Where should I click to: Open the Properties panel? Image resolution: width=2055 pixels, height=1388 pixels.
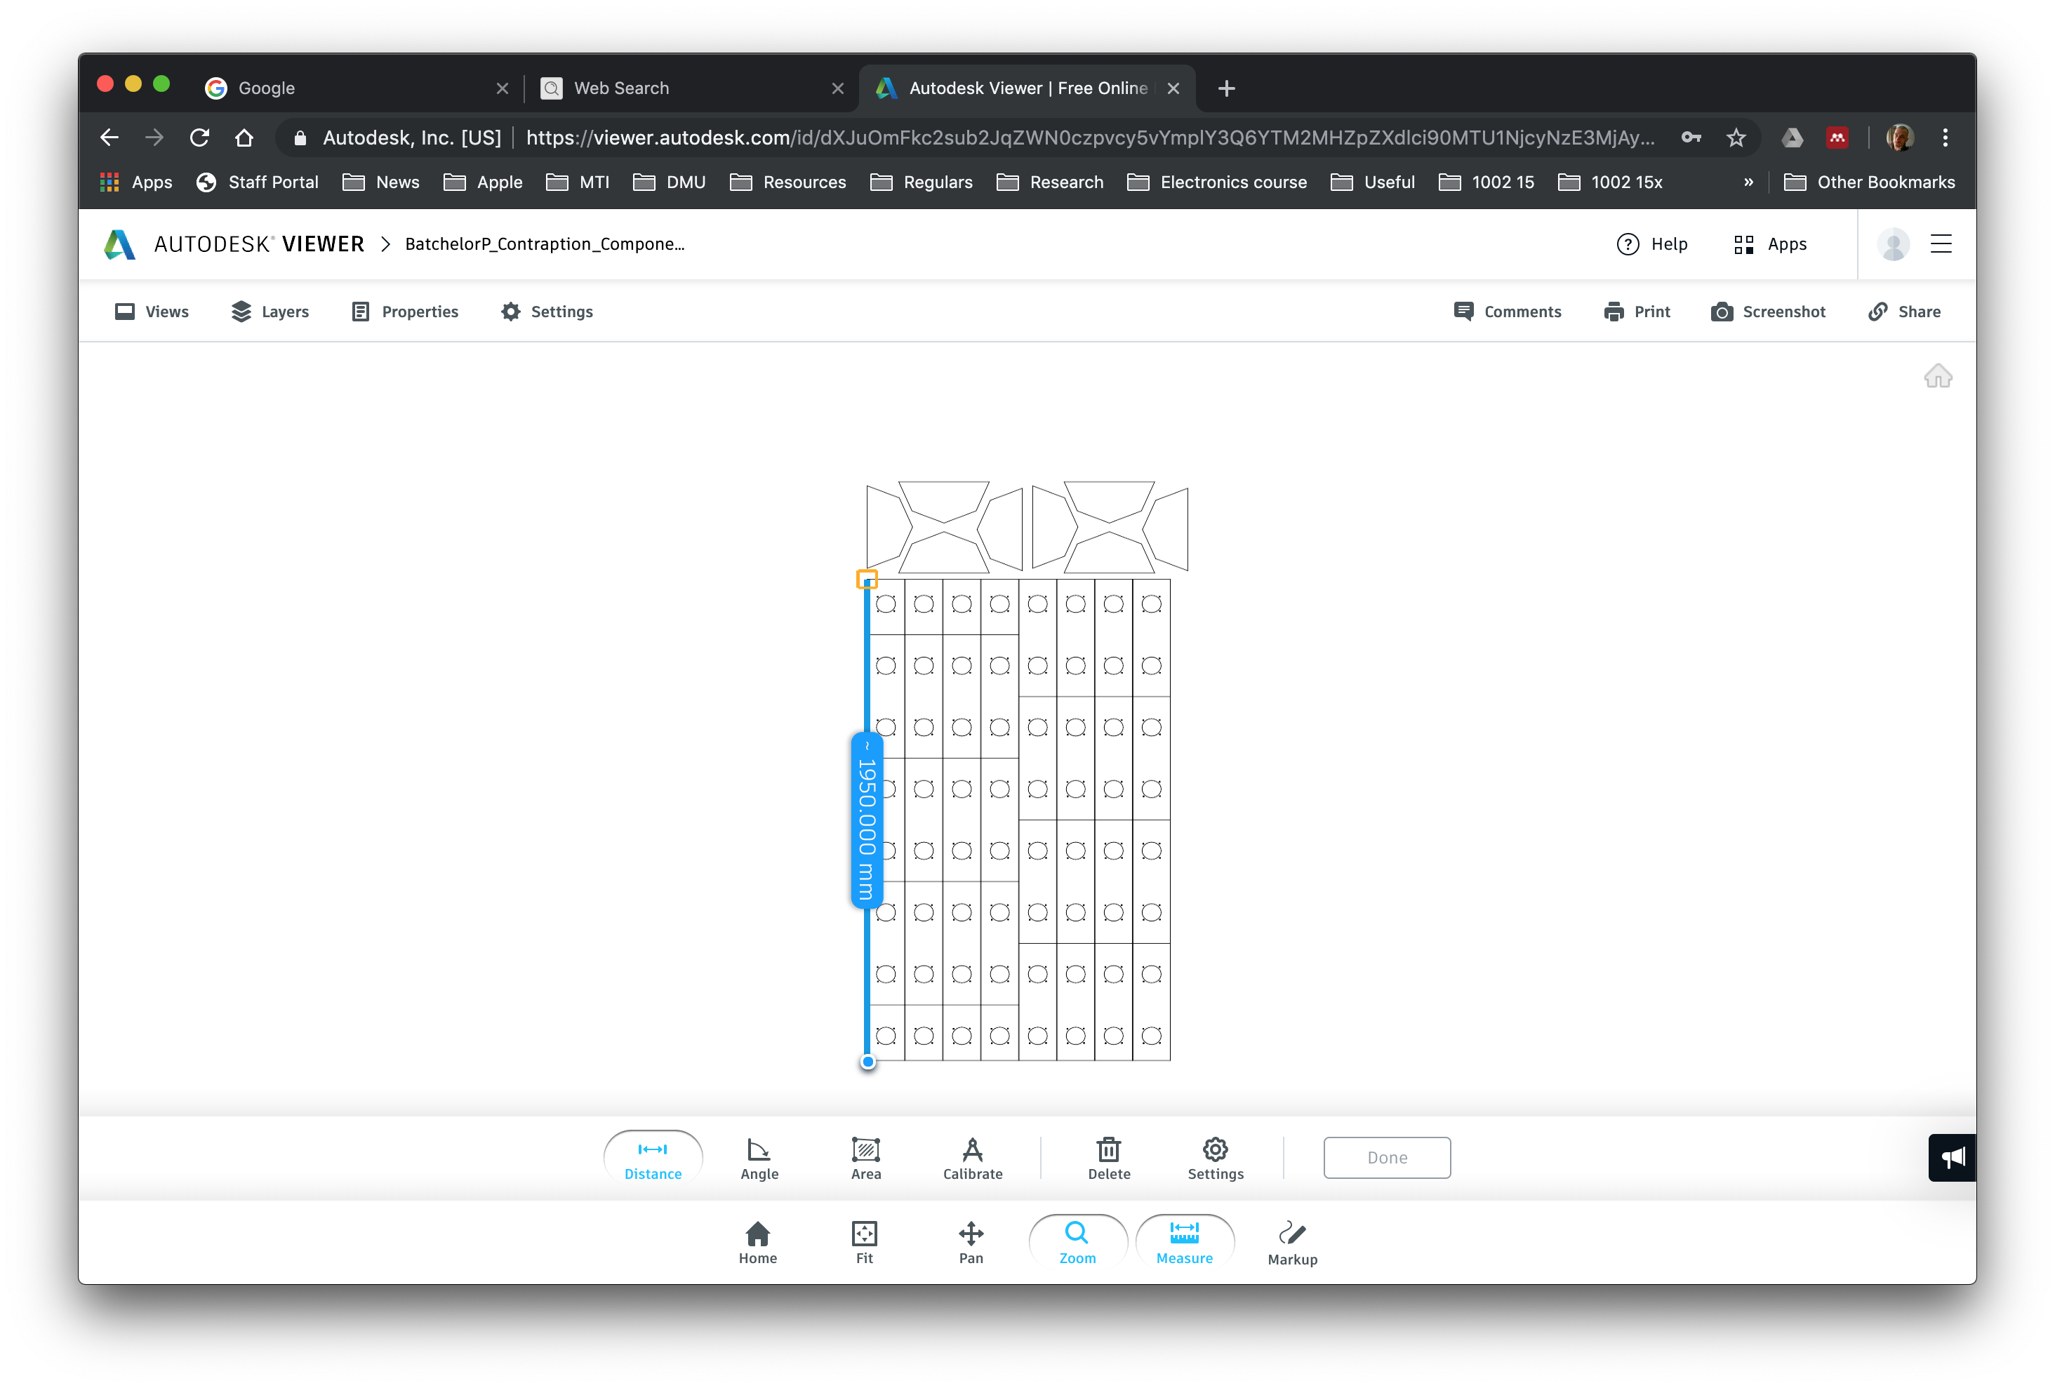[x=405, y=311]
